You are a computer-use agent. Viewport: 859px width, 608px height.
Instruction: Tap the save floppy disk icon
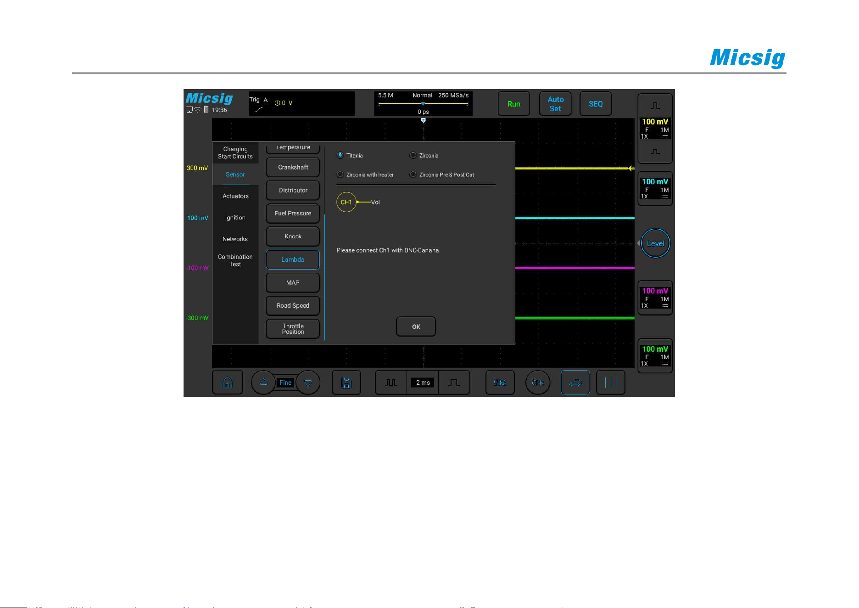pyautogui.click(x=346, y=383)
